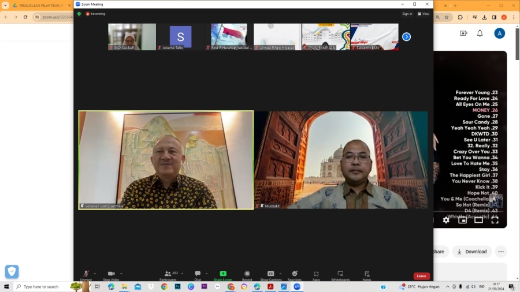
Task: Open the Reactions menu
Action: [x=295, y=275]
